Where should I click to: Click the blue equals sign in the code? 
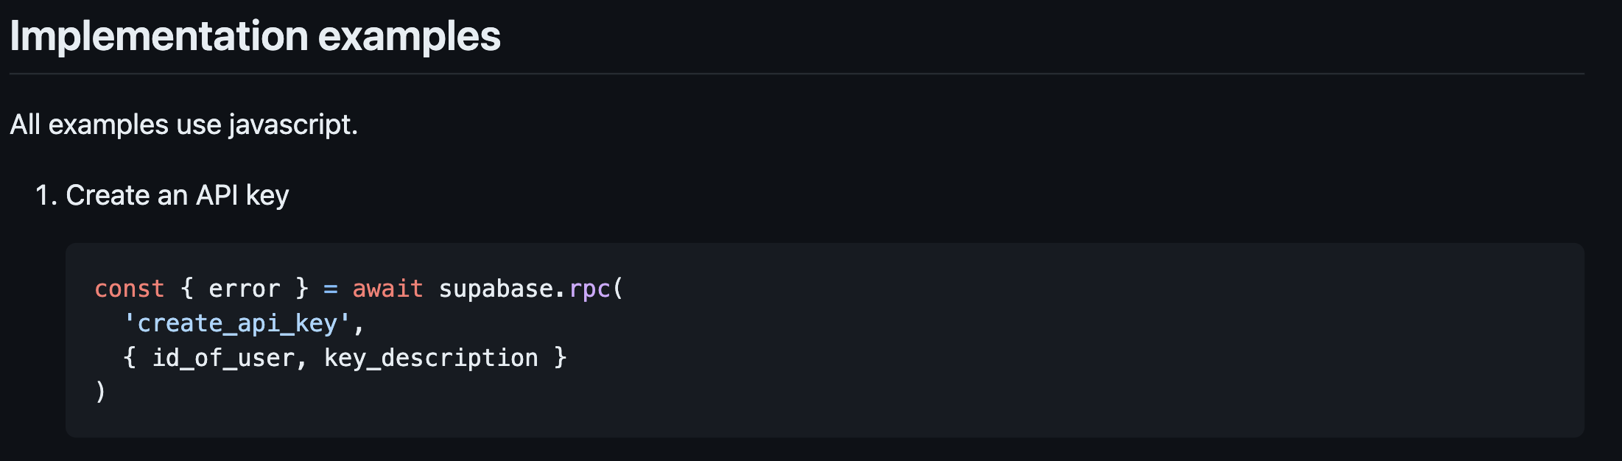[331, 289]
